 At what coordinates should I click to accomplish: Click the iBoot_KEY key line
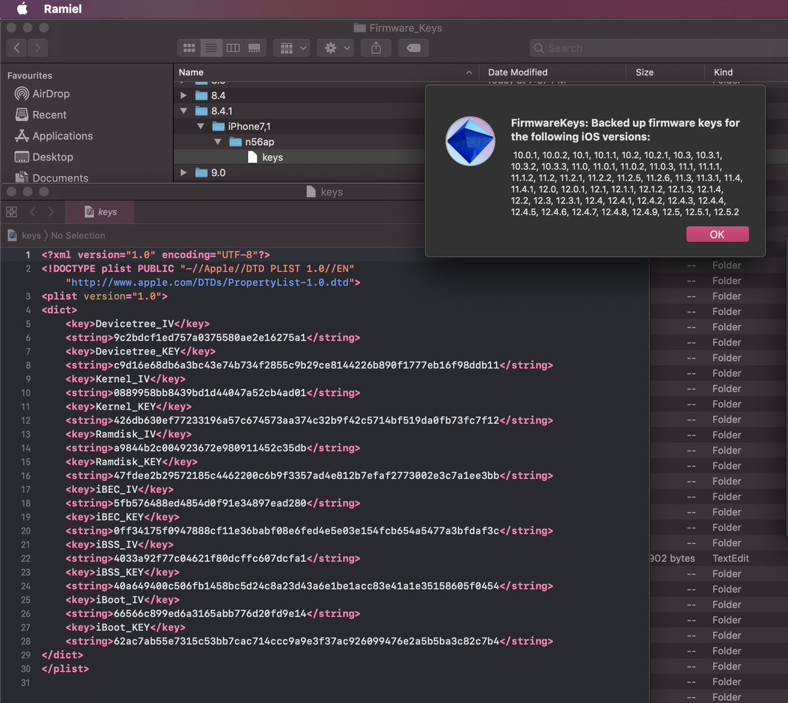(x=125, y=627)
